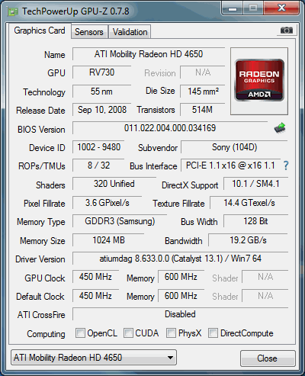The height and width of the screenshot is (376, 305).
Task: Switch to the Validation tab
Action: click(130, 32)
